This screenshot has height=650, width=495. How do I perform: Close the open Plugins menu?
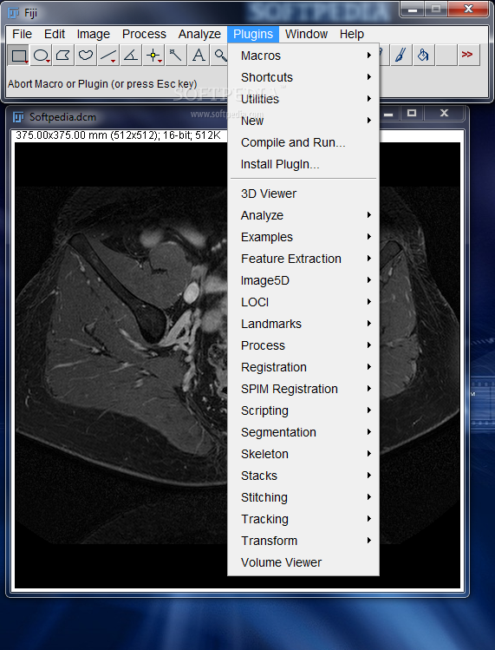[x=253, y=34]
